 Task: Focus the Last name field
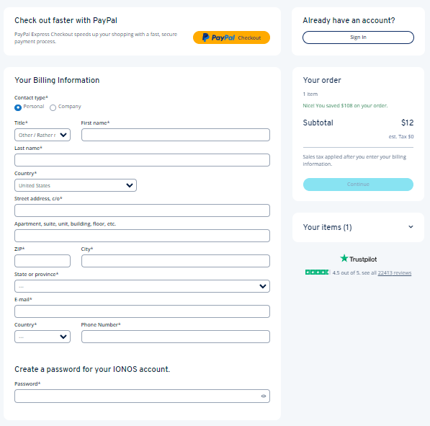pos(142,160)
